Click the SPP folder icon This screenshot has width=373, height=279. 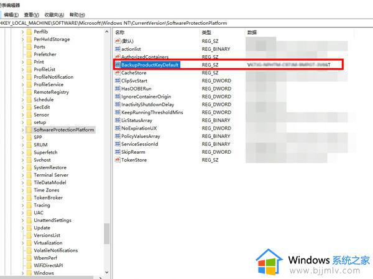(x=29, y=138)
